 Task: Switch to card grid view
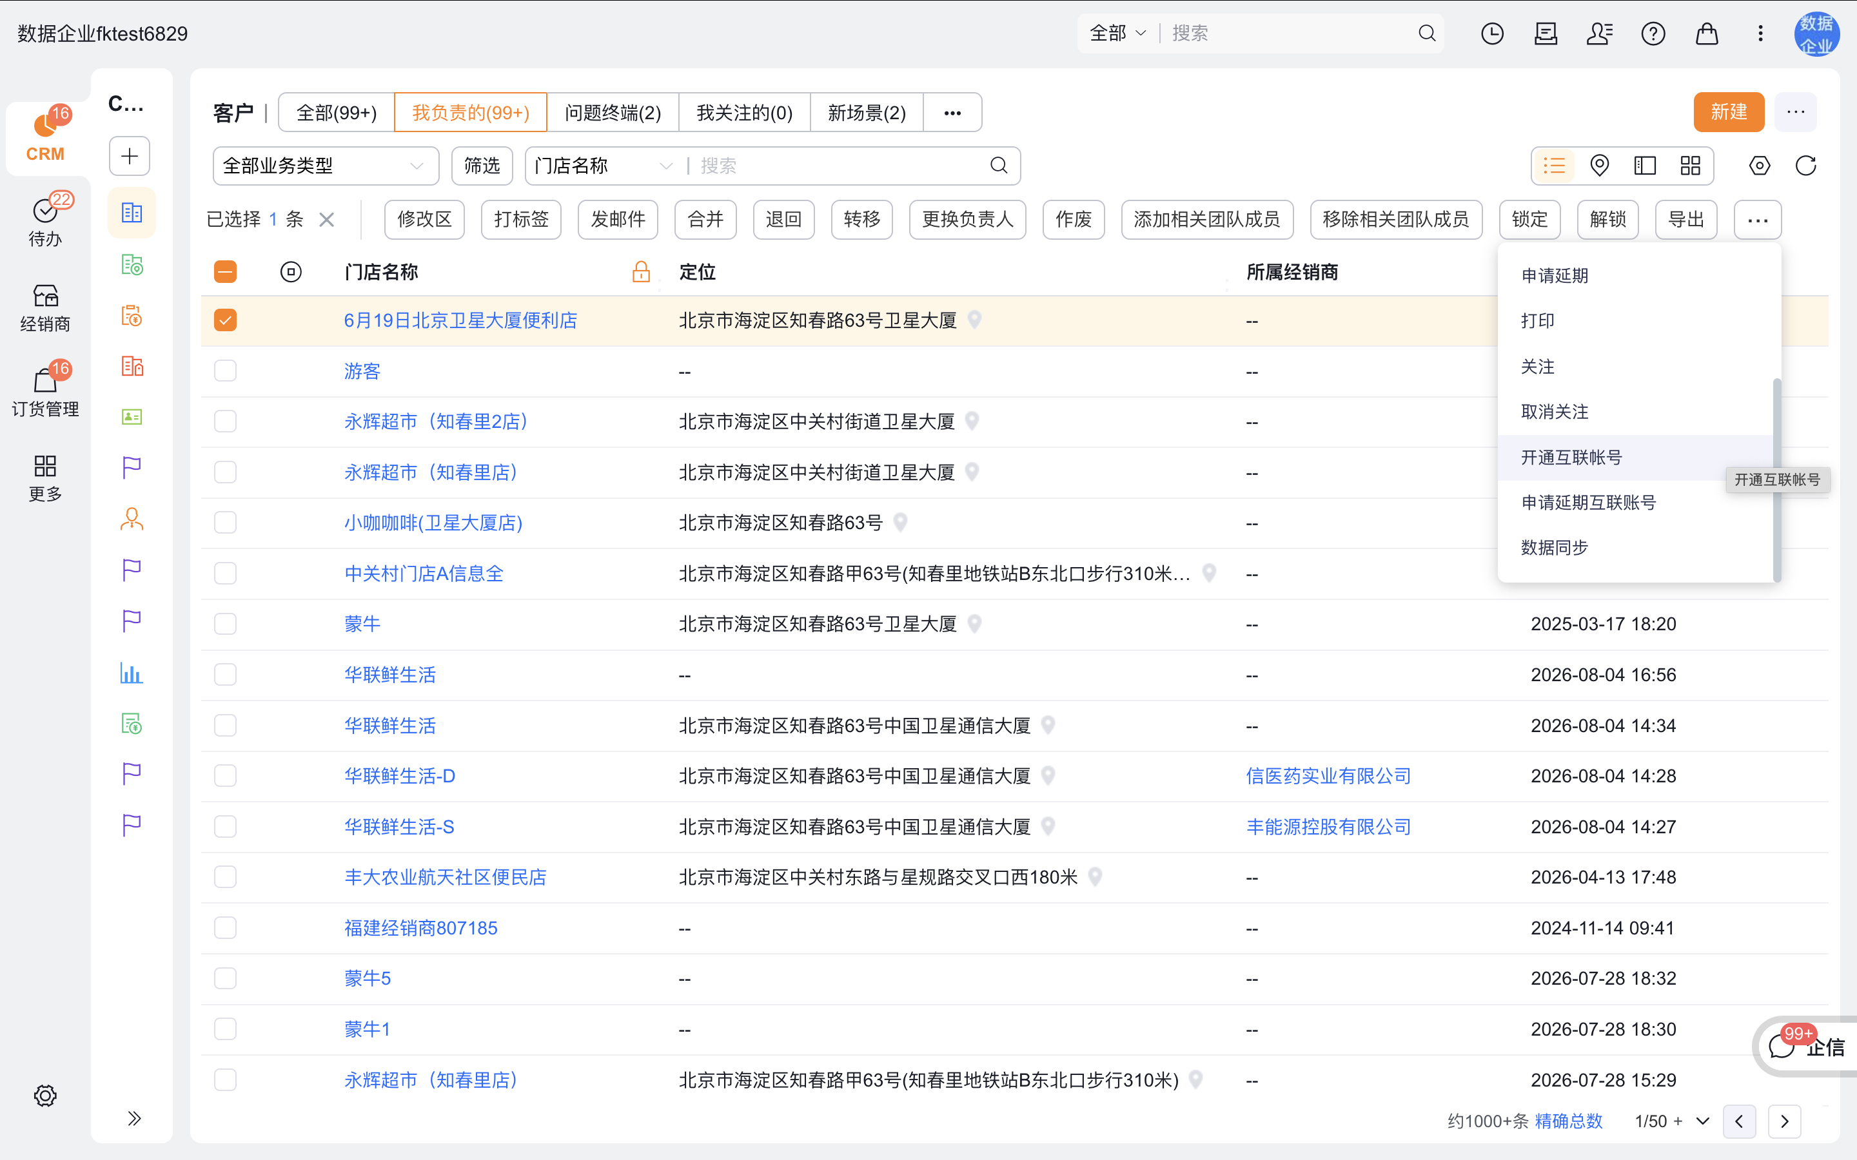(1691, 166)
